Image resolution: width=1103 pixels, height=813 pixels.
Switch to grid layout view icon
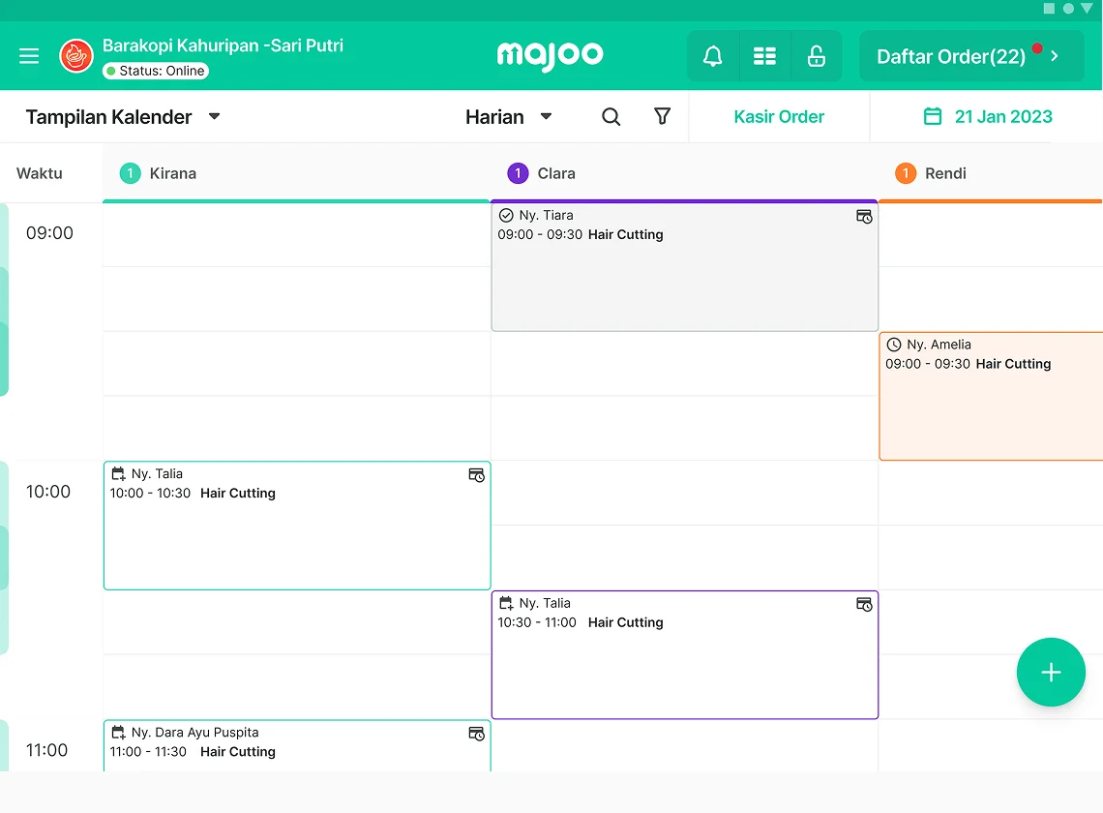(764, 56)
